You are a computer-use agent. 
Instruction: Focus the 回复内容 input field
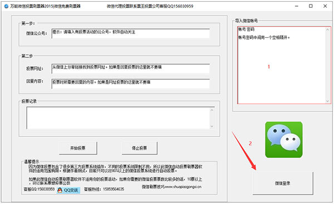point(131,84)
